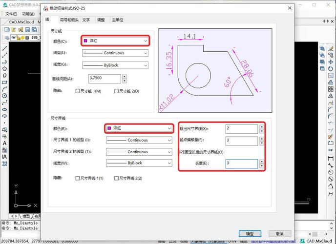Select the Move tool in the right toolbar

(331, 62)
